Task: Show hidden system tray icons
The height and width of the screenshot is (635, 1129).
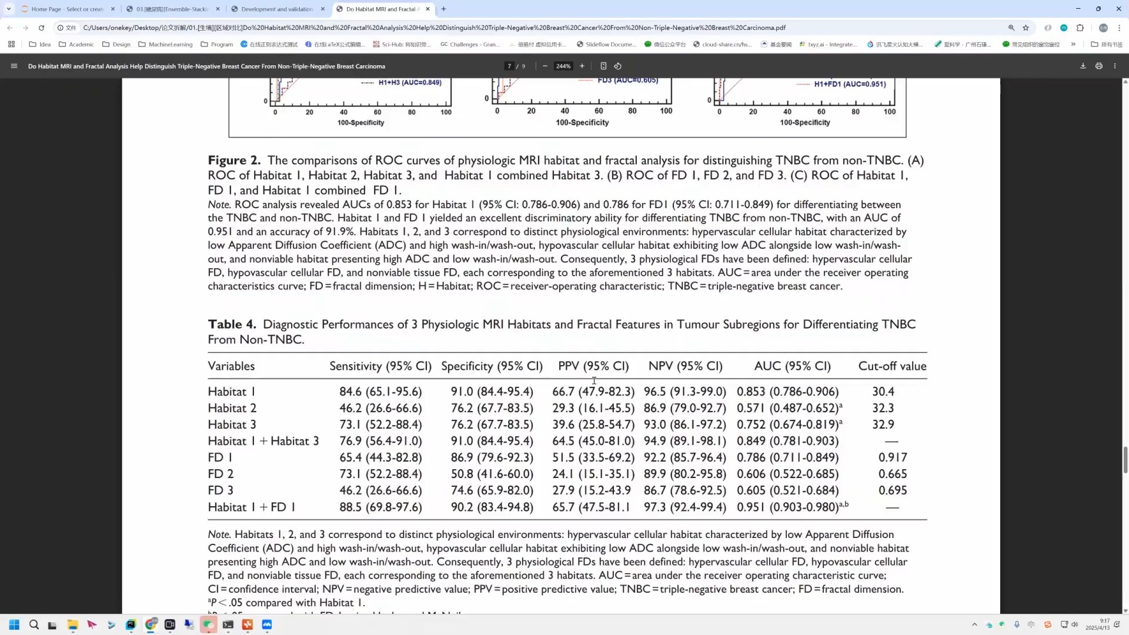Action: pos(974,624)
